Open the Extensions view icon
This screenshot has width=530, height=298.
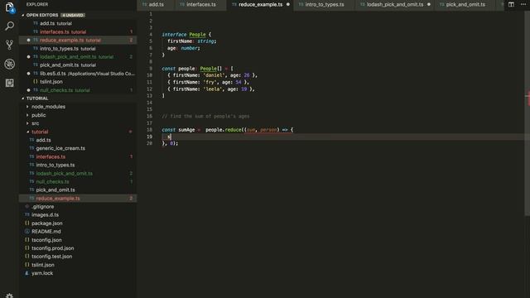pos(9,83)
